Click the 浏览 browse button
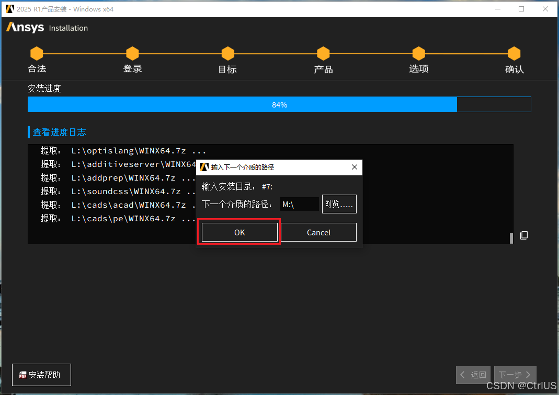 pos(339,204)
